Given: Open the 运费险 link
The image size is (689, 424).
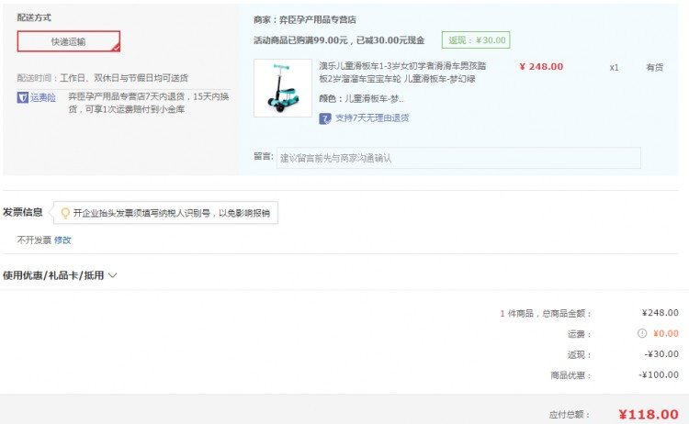Looking at the screenshot, I should [x=42, y=97].
